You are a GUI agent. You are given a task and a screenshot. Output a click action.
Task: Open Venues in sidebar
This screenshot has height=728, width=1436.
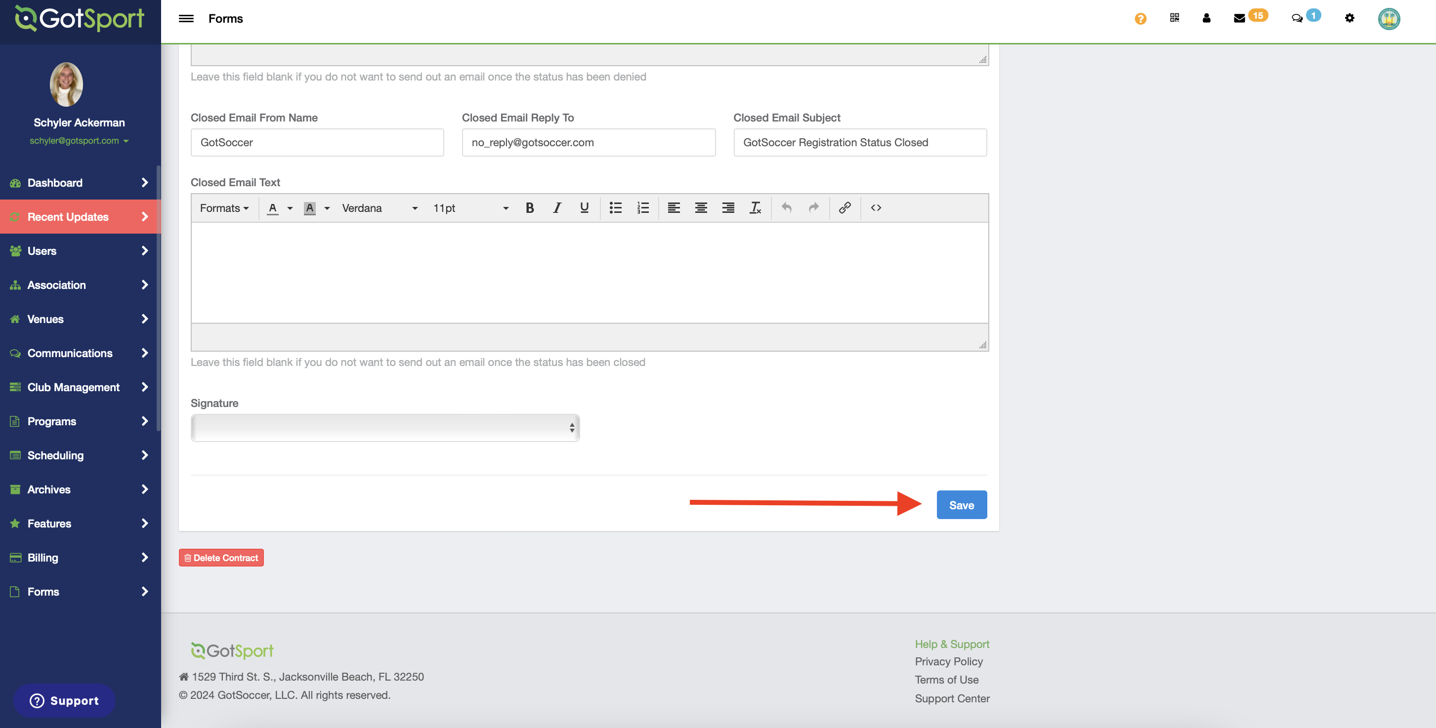[79, 319]
